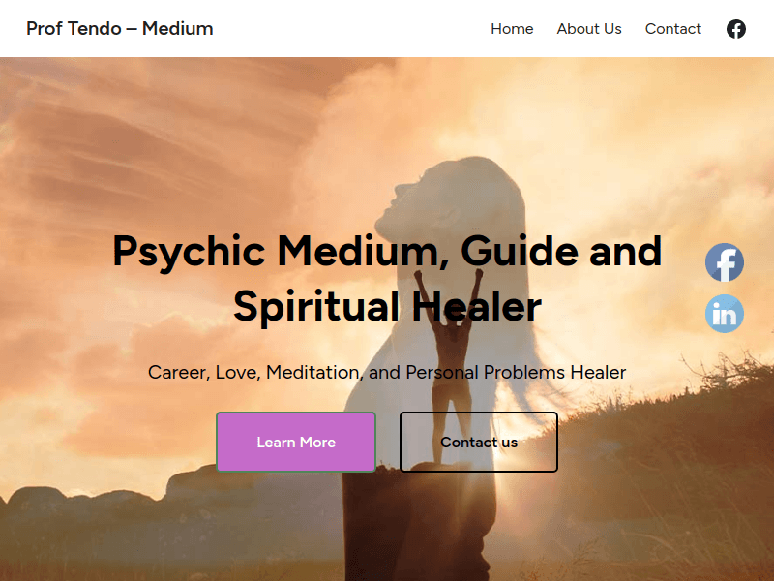Open the Prof Tendo – Medium site title
This screenshot has height=581, width=774.
(119, 29)
